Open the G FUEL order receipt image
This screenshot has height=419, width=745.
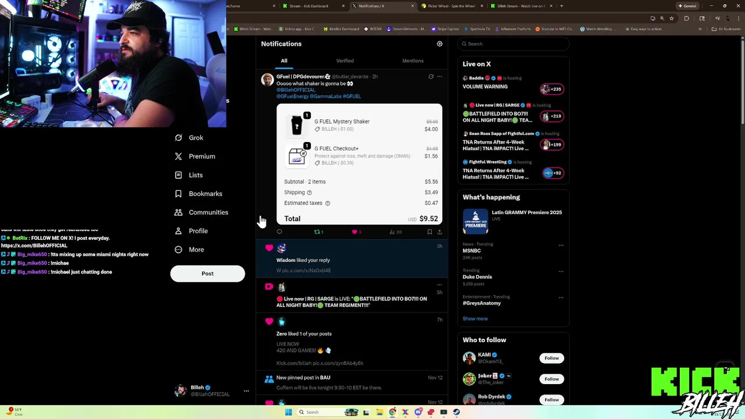tap(359, 164)
